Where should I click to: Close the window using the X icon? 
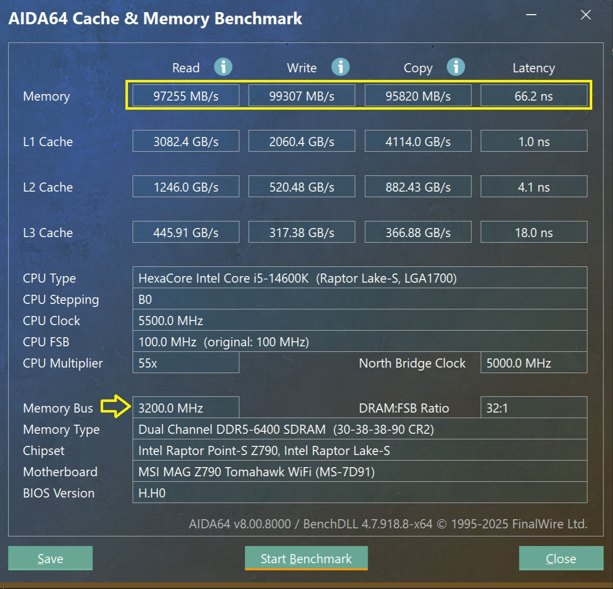tap(586, 15)
